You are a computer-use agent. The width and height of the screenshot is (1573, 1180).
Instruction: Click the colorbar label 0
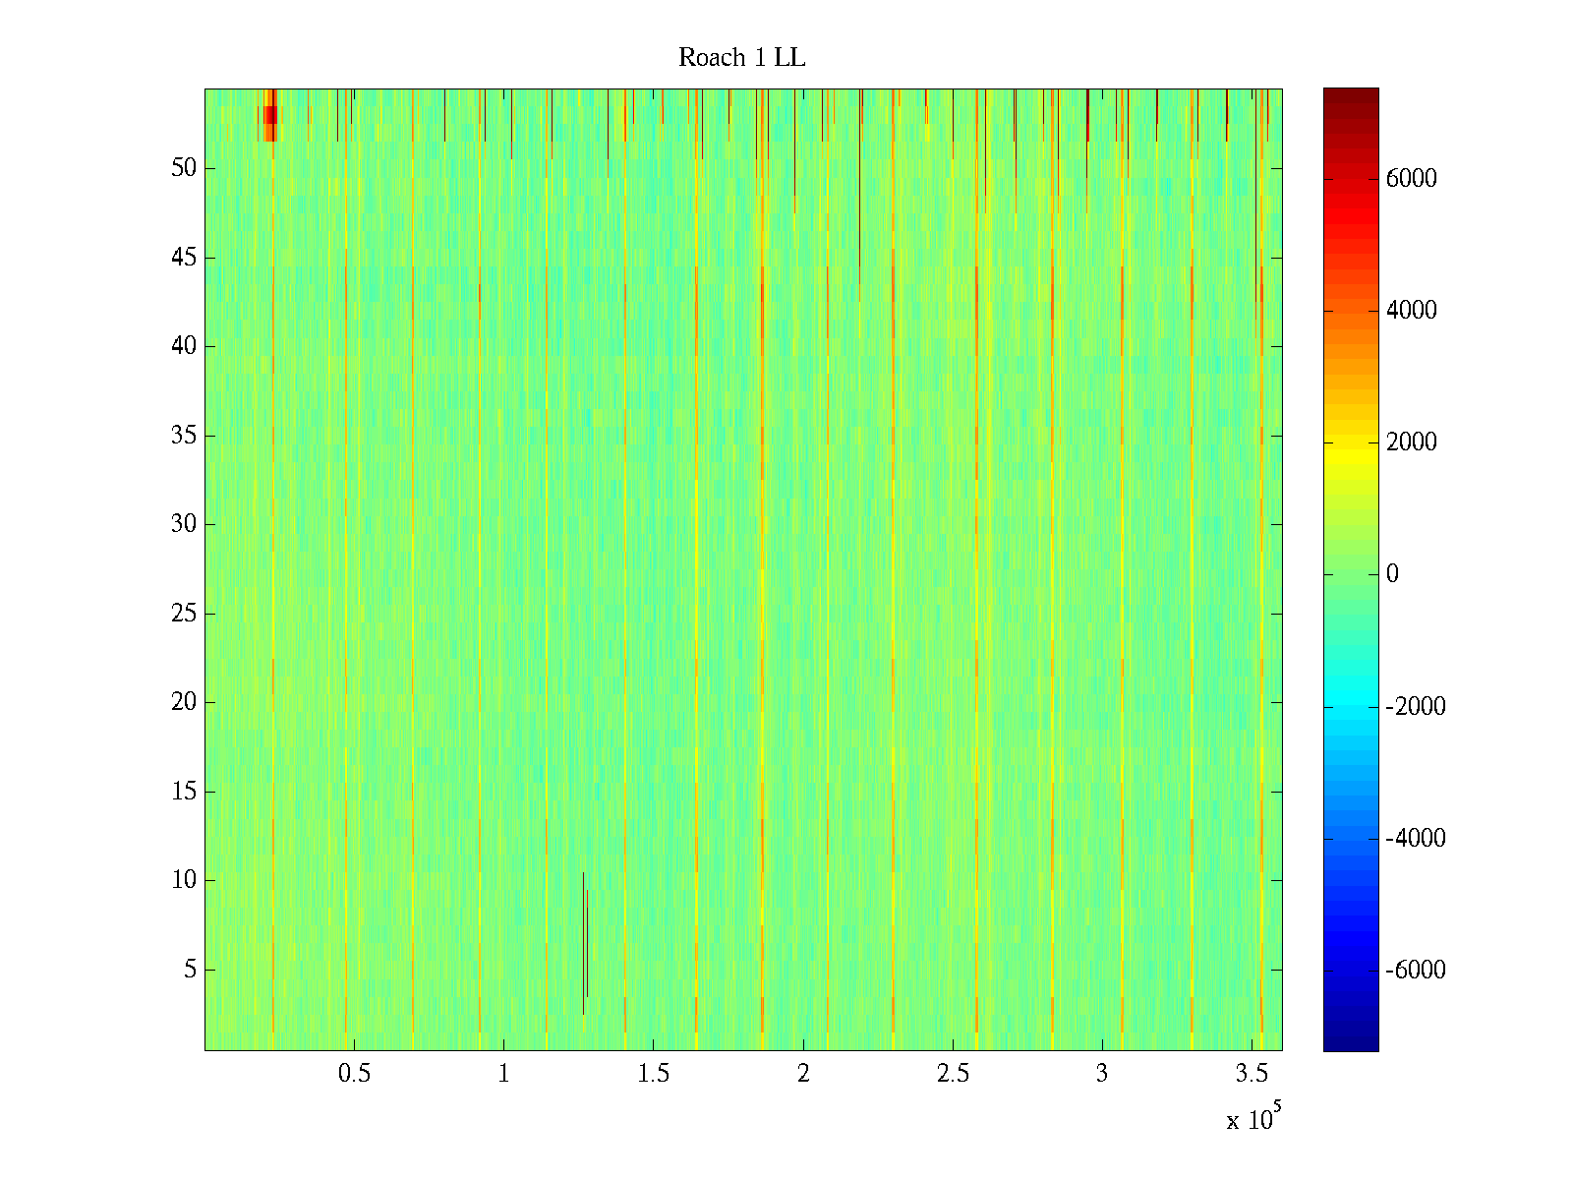click(x=1392, y=574)
